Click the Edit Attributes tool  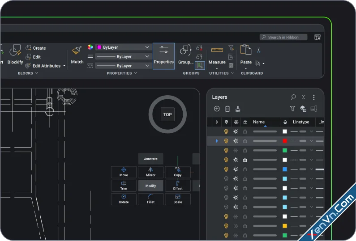(43, 66)
